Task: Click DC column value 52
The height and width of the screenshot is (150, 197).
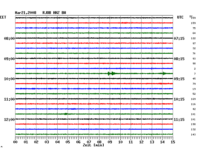Action: [x=194, y=94]
